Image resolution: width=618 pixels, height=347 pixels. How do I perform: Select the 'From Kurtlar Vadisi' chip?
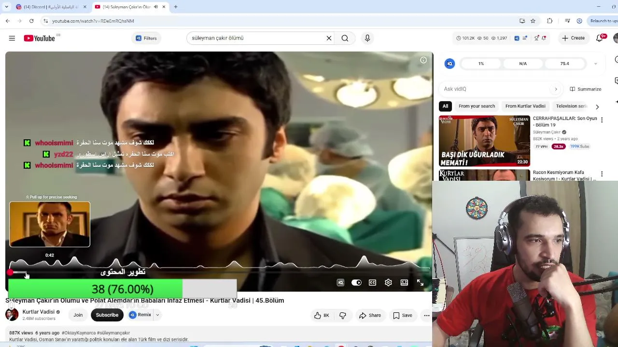click(x=525, y=106)
